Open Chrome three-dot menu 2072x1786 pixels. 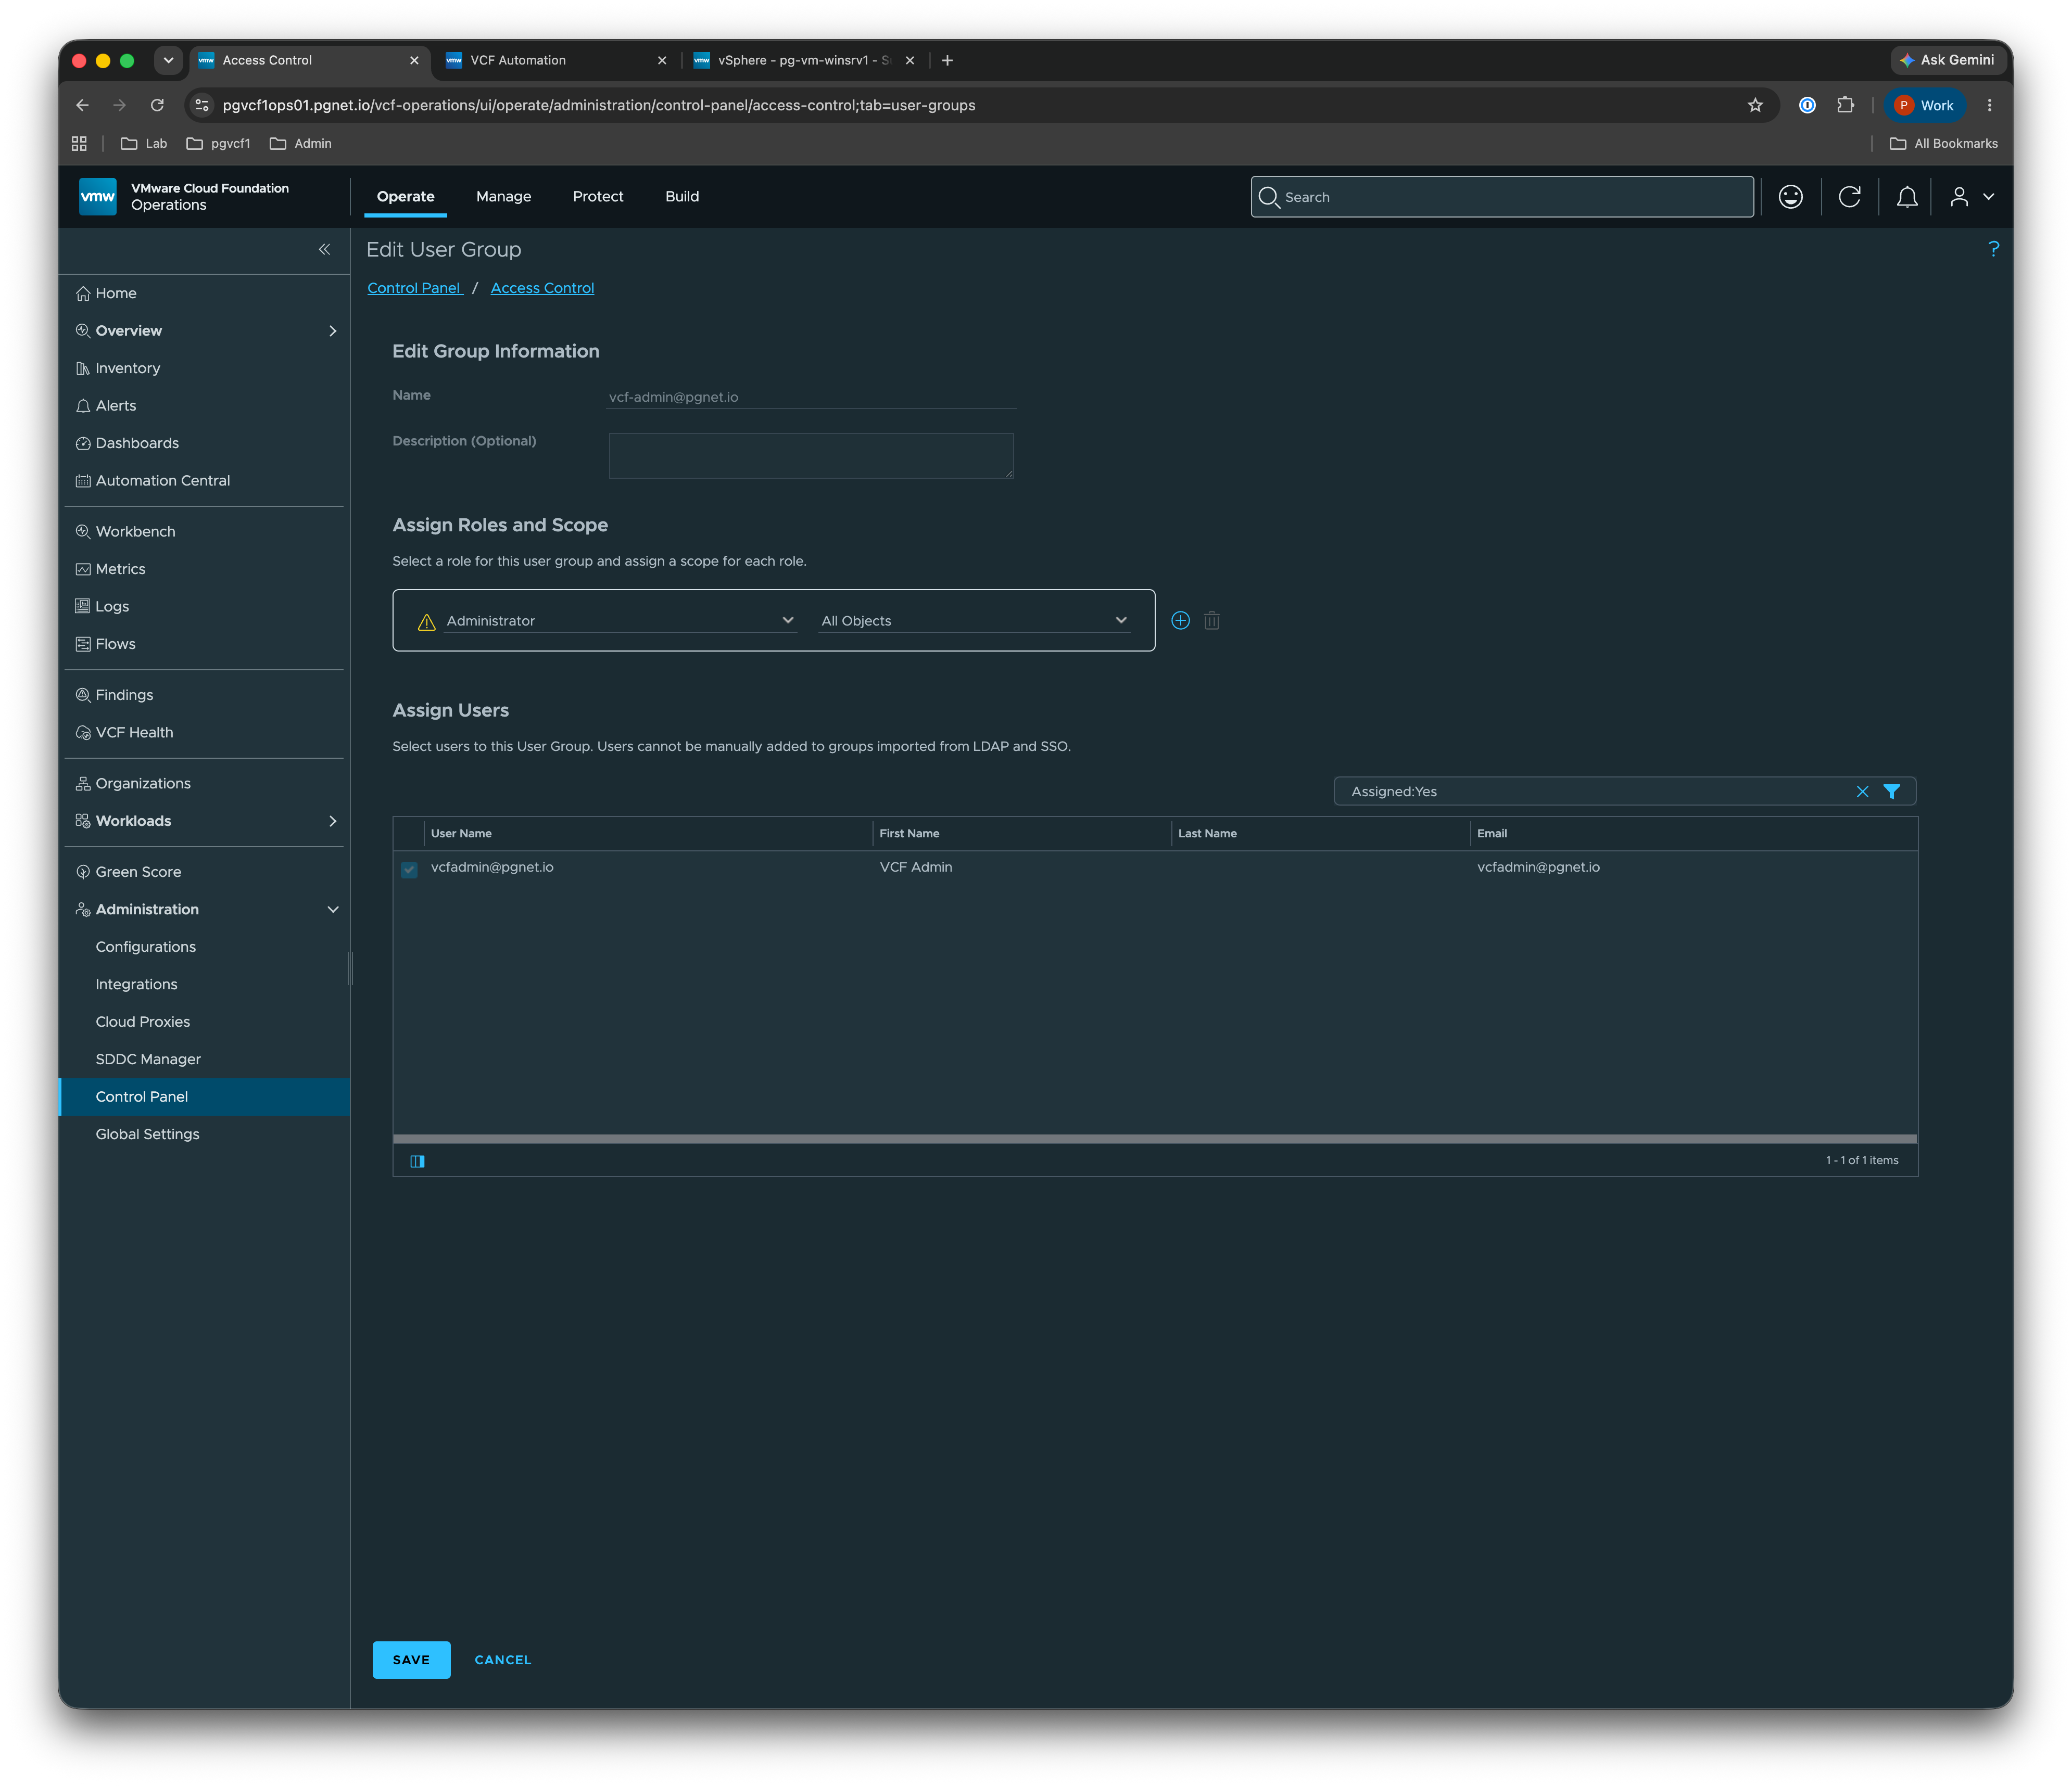tap(1989, 105)
